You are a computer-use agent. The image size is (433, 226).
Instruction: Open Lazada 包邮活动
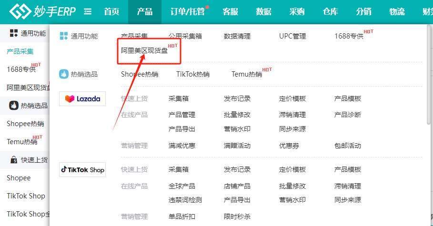pyautogui.click(x=348, y=146)
